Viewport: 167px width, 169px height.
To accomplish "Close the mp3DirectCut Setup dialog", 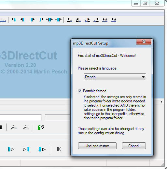I will [144, 42].
